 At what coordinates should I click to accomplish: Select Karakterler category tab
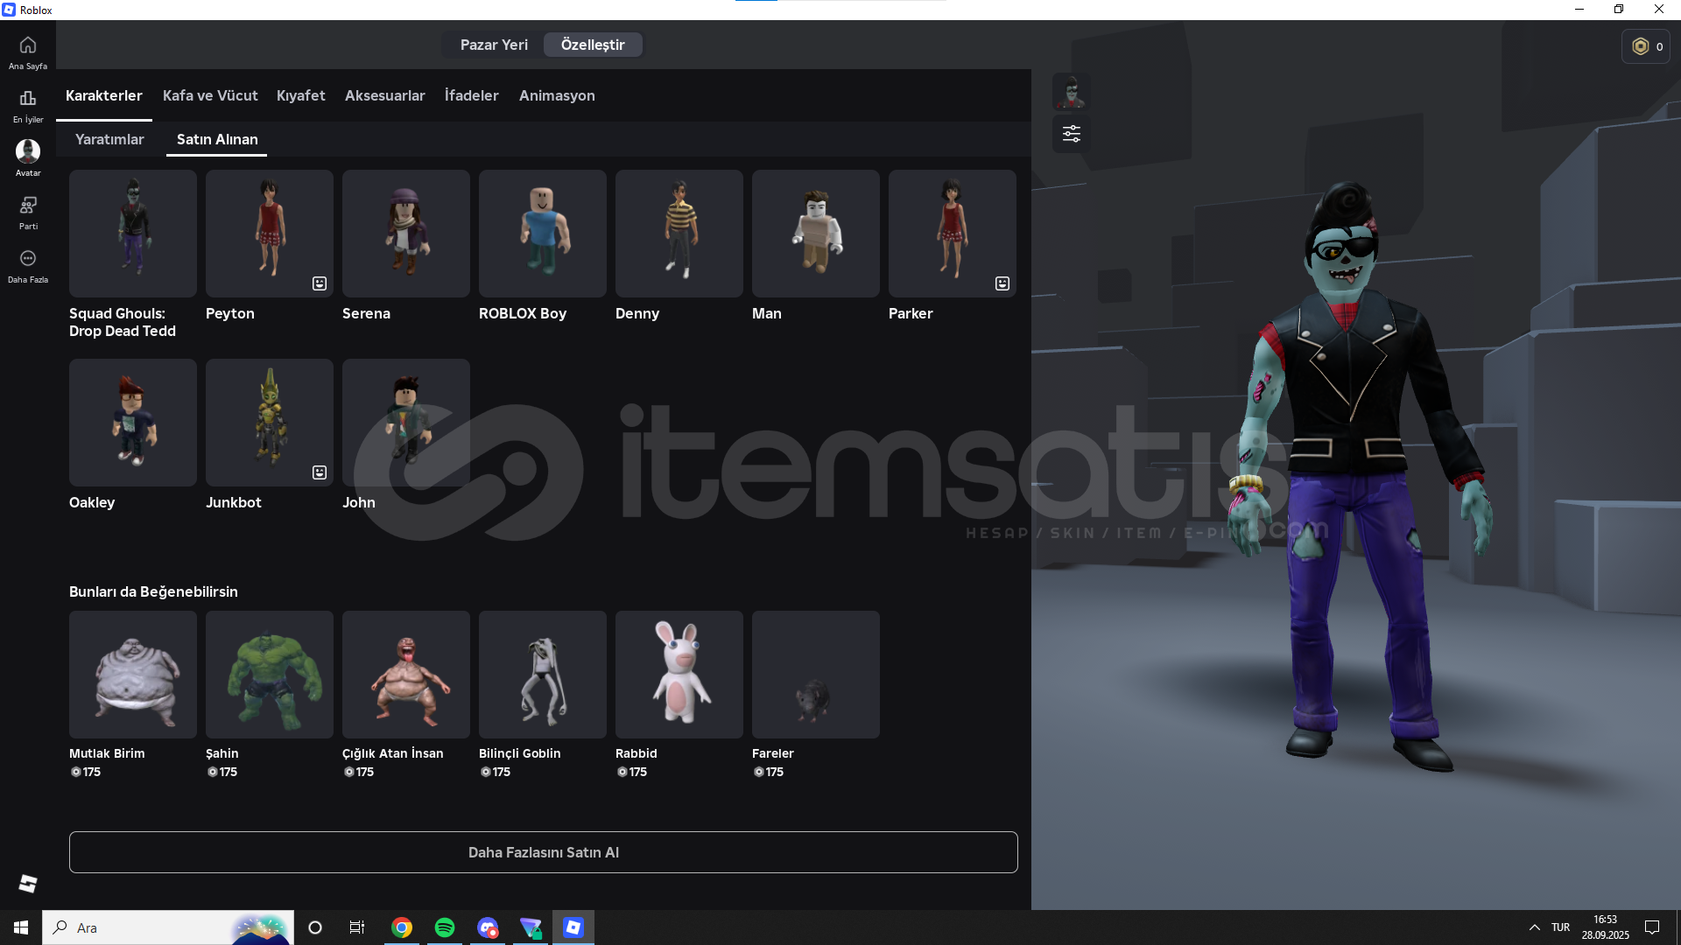click(x=104, y=95)
